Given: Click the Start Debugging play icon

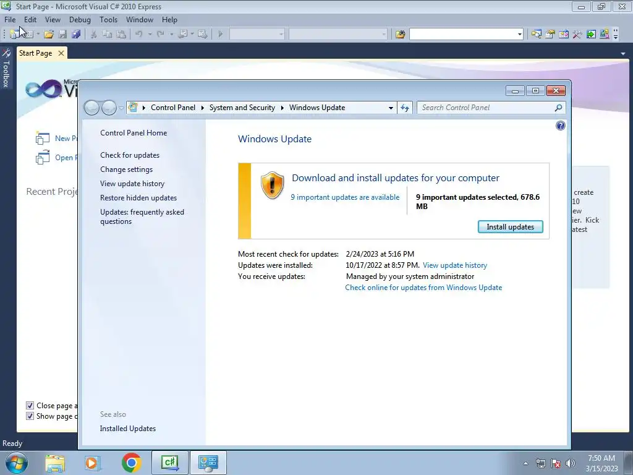Looking at the screenshot, I should (221, 35).
